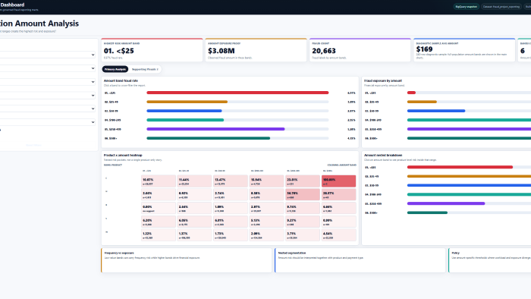531x299 pixels.
Task: Open the fifth sidebar filter dropdown
Action: coord(47,109)
